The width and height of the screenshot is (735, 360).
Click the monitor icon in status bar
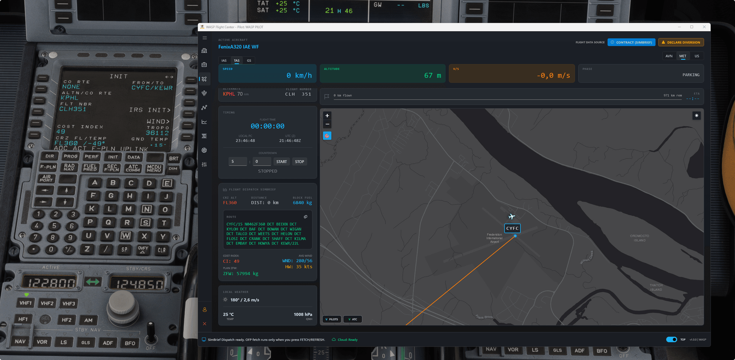[x=204, y=339]
